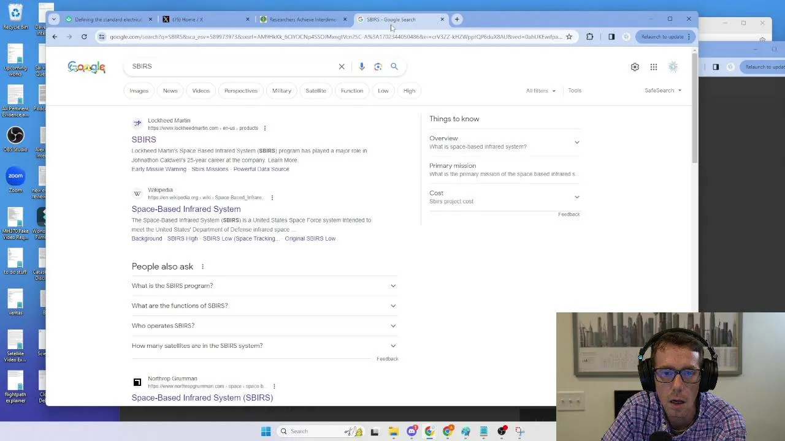Open the Google apps grid
The width and height of the screenshot is (785, 441).
coord(654,67)
